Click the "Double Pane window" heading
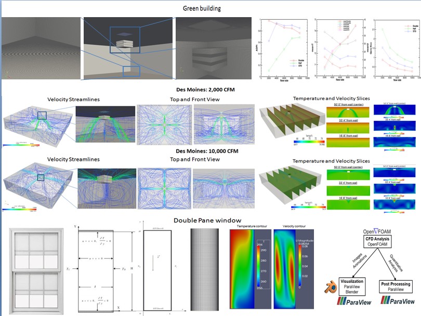The height and width of the screenshot is (316, 421). point(207,221)
